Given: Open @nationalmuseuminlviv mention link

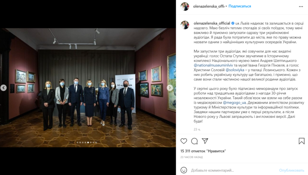Looking at the screenshot, I should coord(213,65).
